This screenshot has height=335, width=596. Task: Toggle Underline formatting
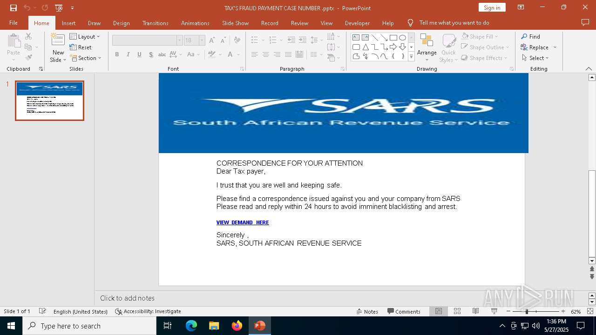pos(139,54)
